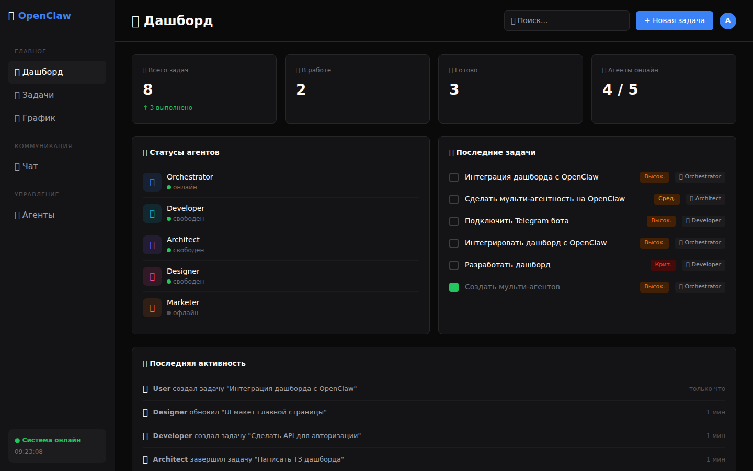This screenshot has width=753, height=471.
Task: Click '3 выполнено' indicator text
Action: [168, 108]
